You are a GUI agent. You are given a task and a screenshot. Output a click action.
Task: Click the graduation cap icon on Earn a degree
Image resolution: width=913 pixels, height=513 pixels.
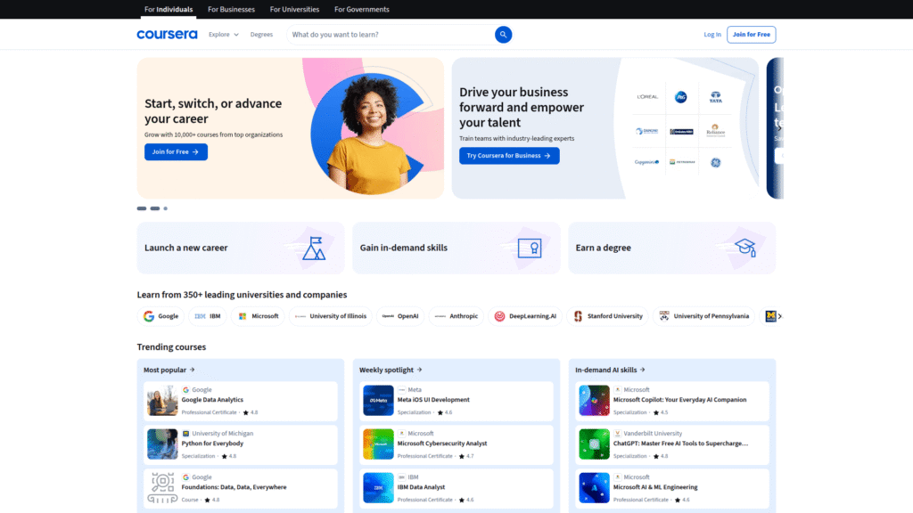[743, 248]
